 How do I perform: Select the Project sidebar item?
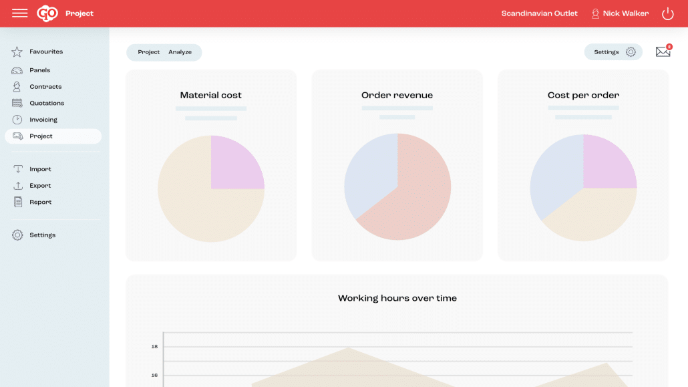[53, 136]
